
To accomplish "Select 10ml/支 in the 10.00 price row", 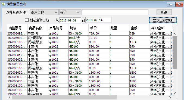I will tap(78, 38).
